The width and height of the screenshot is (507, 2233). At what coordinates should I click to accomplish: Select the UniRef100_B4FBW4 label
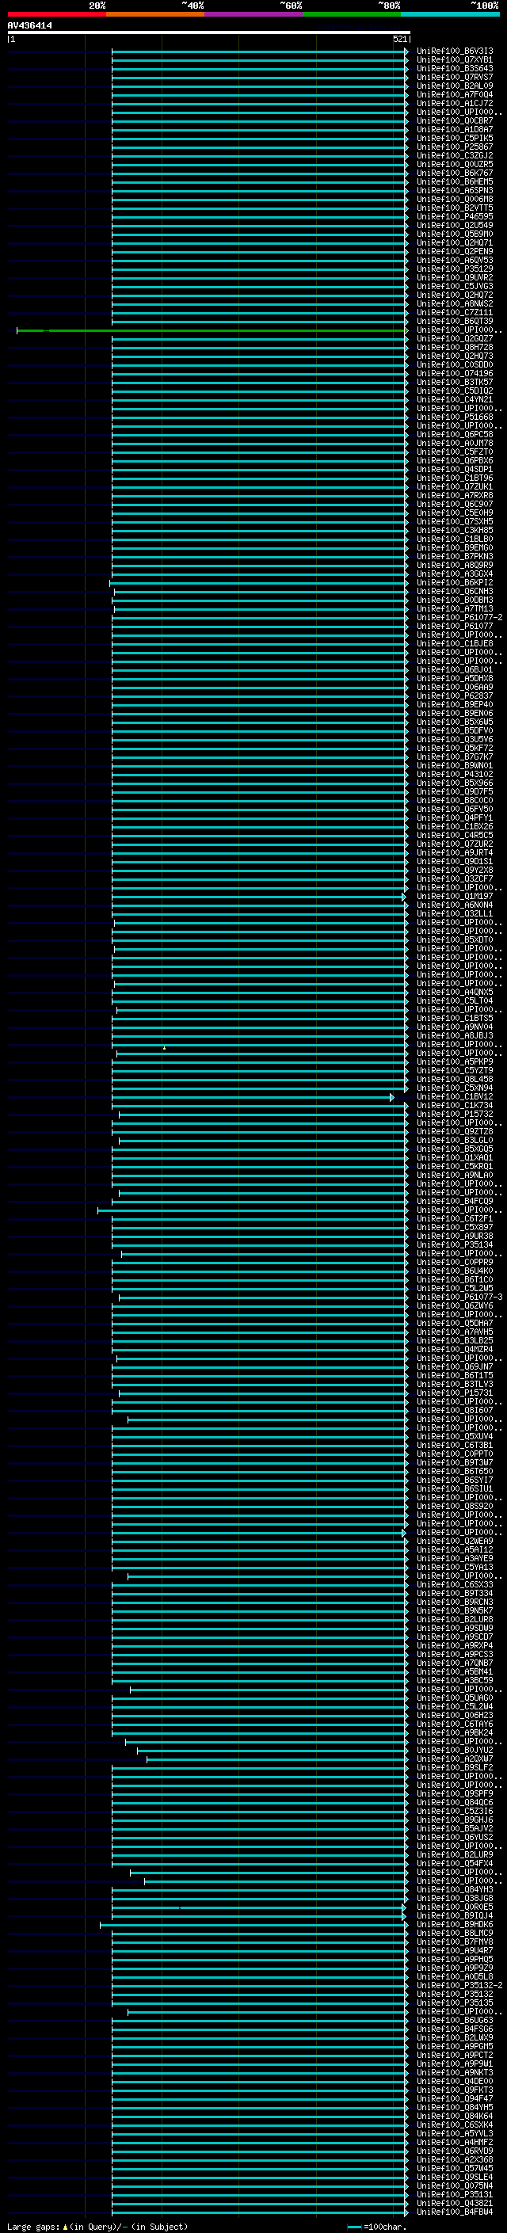(x=455, y=2212)
